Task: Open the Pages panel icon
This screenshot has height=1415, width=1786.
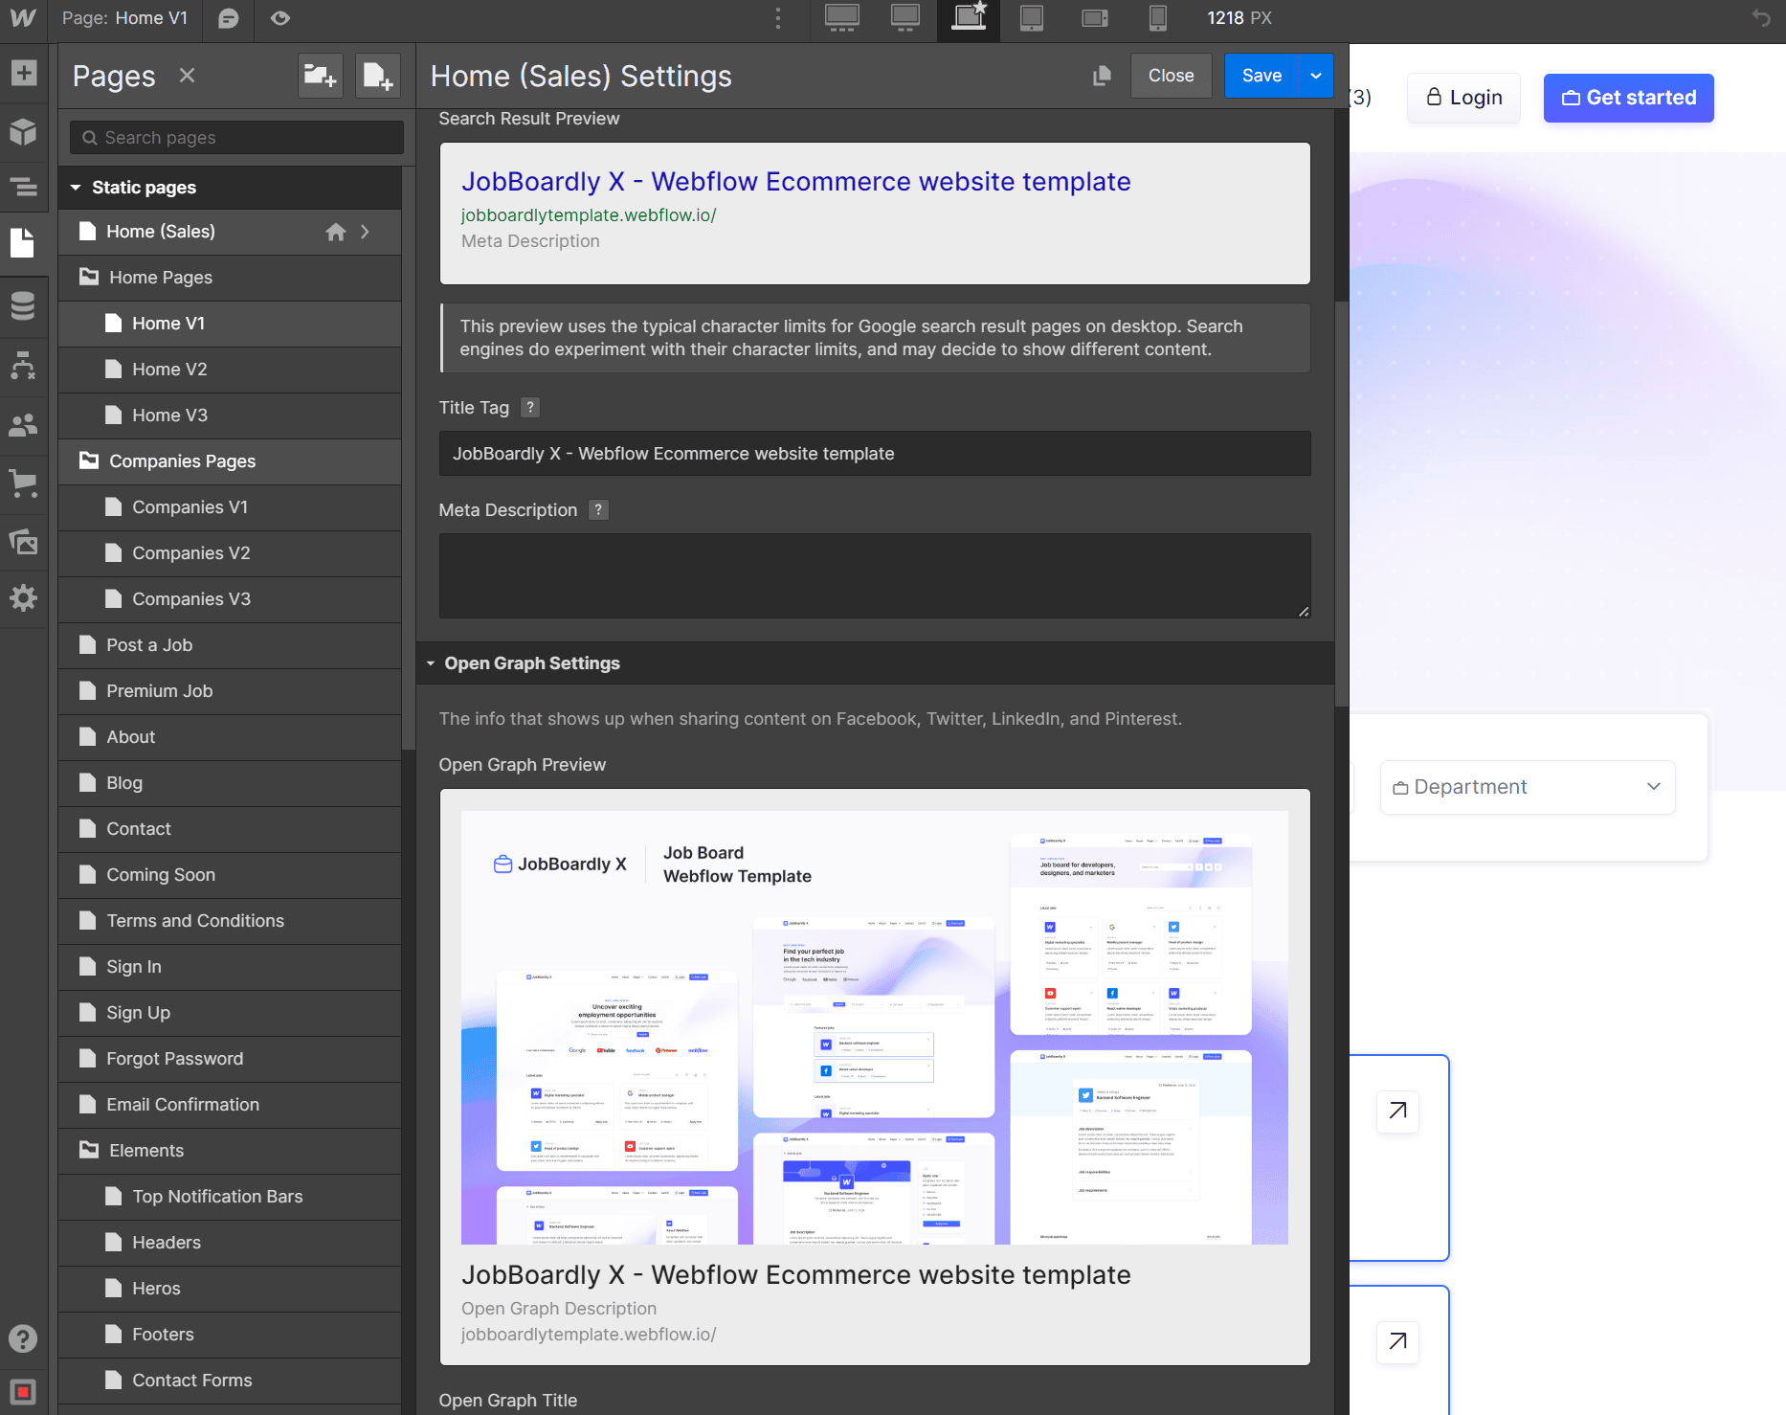Action: pyautogui.click(x=23, y=242)
